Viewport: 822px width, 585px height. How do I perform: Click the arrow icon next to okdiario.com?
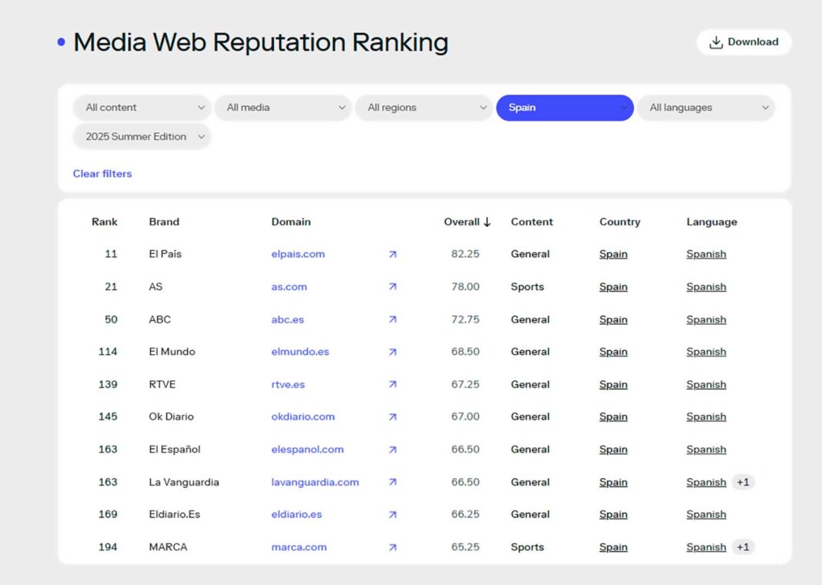click(x=393, y=417)
